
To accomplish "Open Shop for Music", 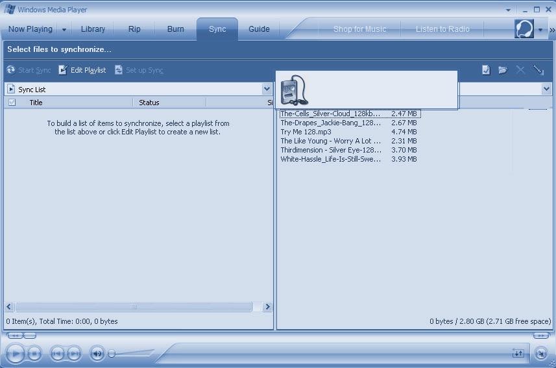I will [359, 29].
